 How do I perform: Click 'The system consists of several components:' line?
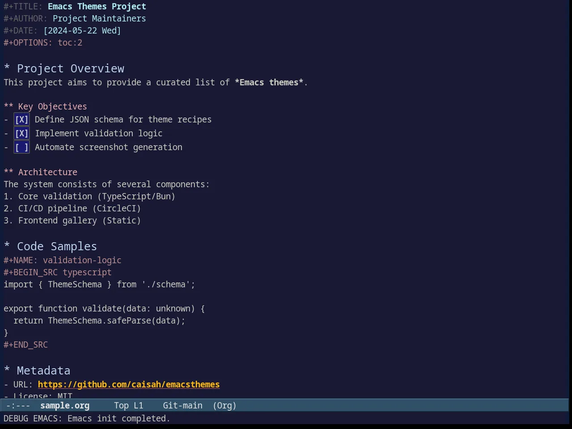pyautogui.click(x=106, y=184)
